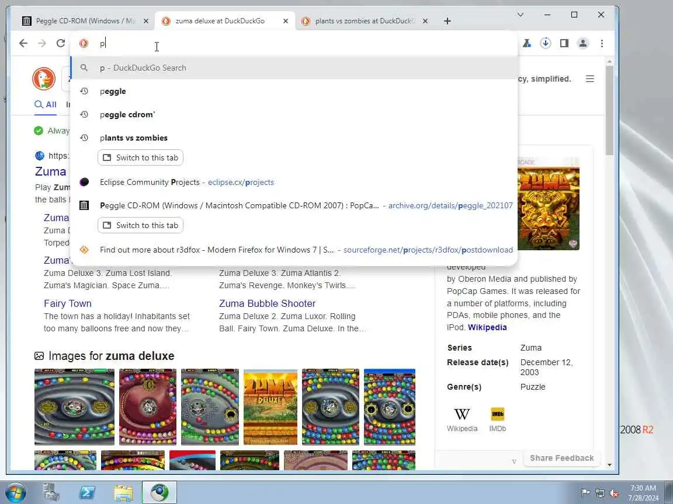Screen dimensions: 673x504
Task: Close the plants vs zombies tab
Action: pyautogui.click(x=425, y=21)
